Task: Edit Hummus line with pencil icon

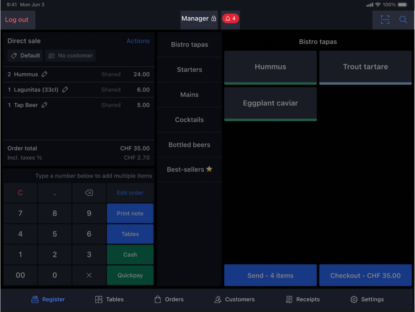Action: click(x=44, y=74)
